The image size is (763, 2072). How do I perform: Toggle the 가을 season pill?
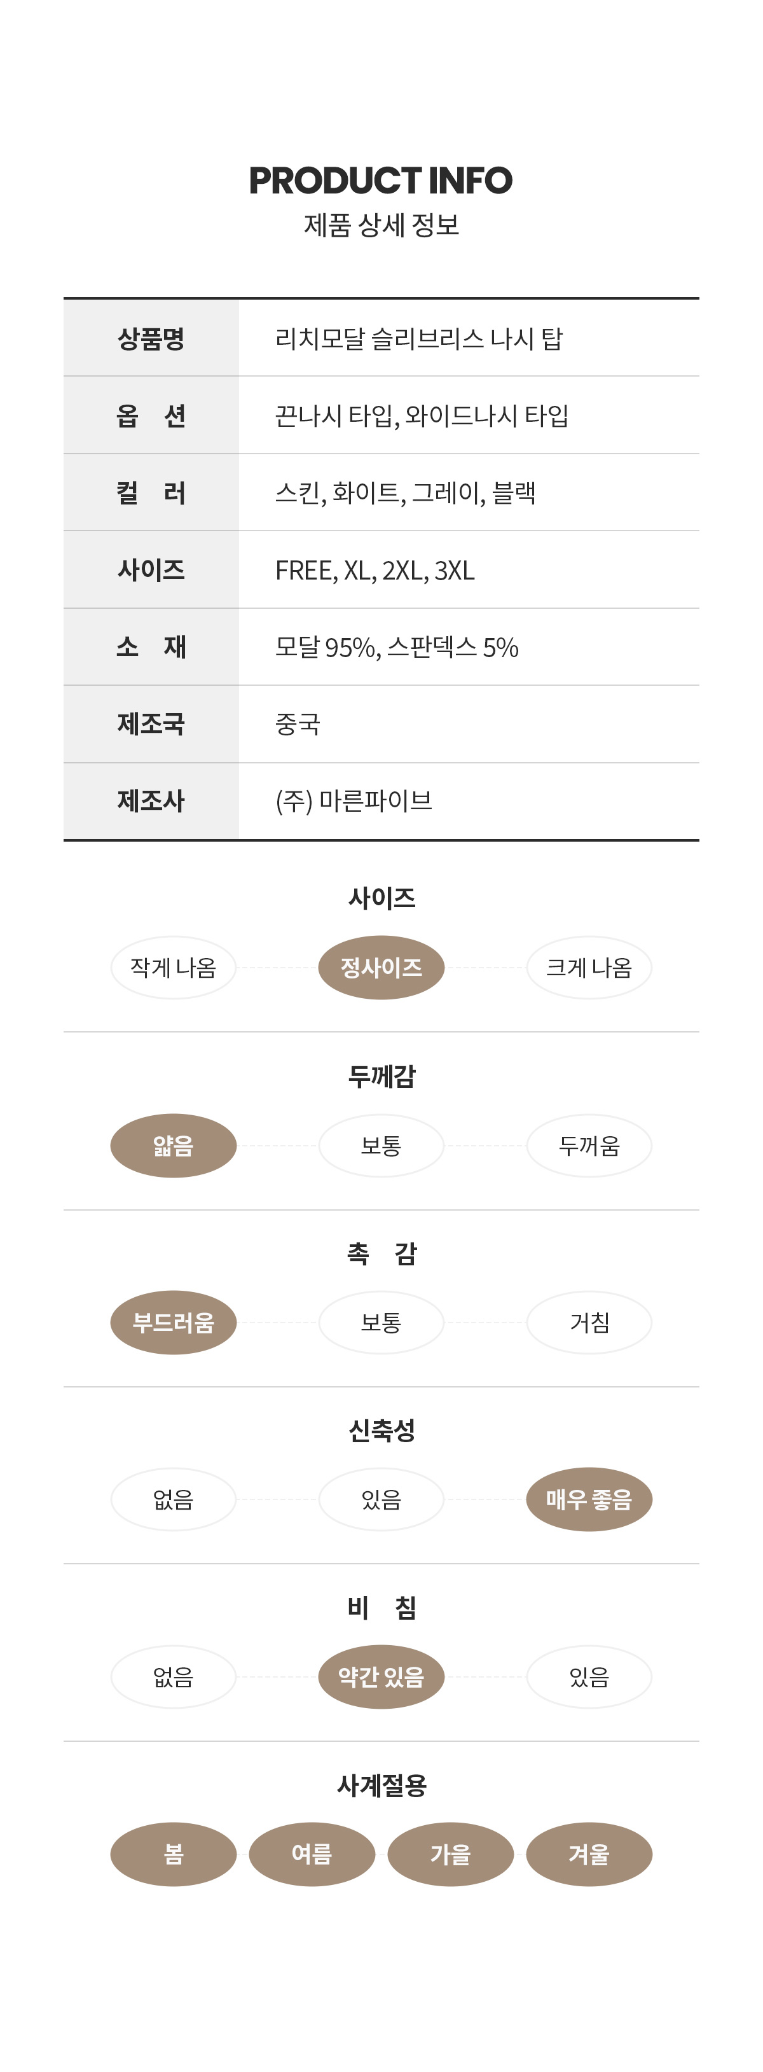pos(450,1854)
